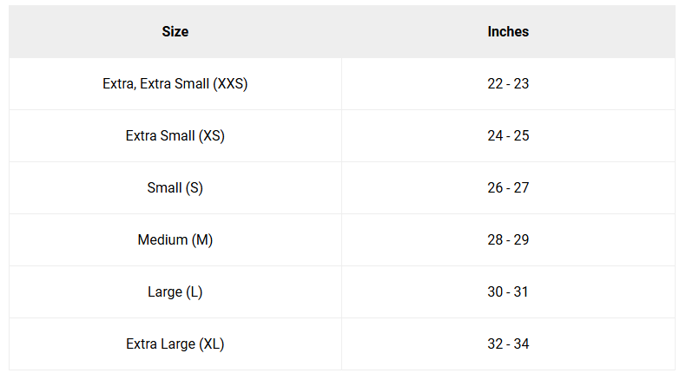
Task: Click the Size column header
Action: point(175,32)
